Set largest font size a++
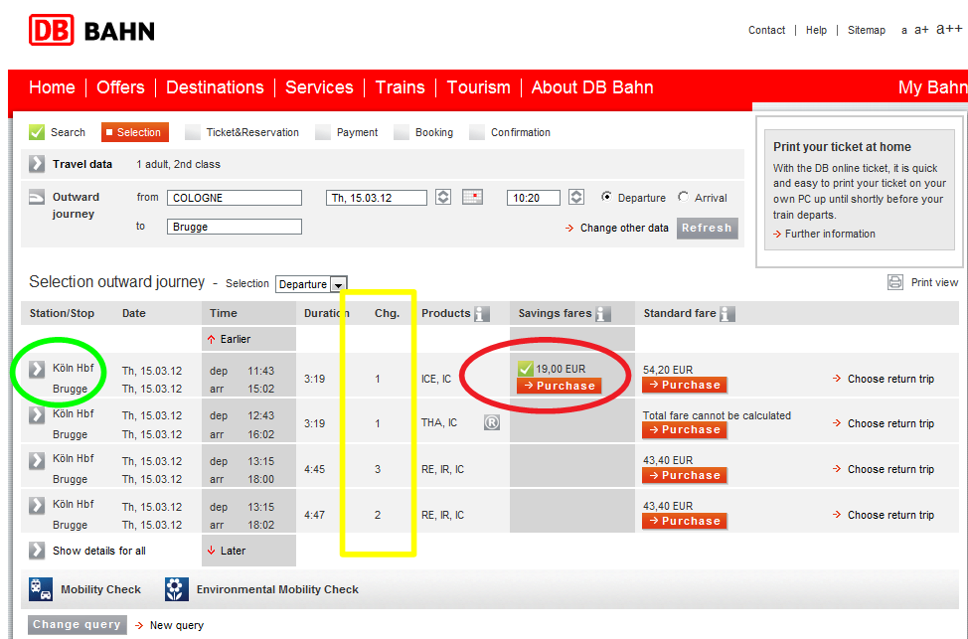Viewport: 968px width, 639px height. coord(949,29)
